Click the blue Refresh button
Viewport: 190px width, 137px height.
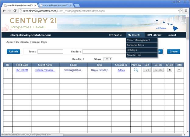tap(13, 52)
